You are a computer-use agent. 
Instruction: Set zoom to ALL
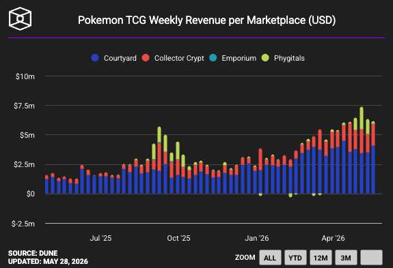[270, 258]
